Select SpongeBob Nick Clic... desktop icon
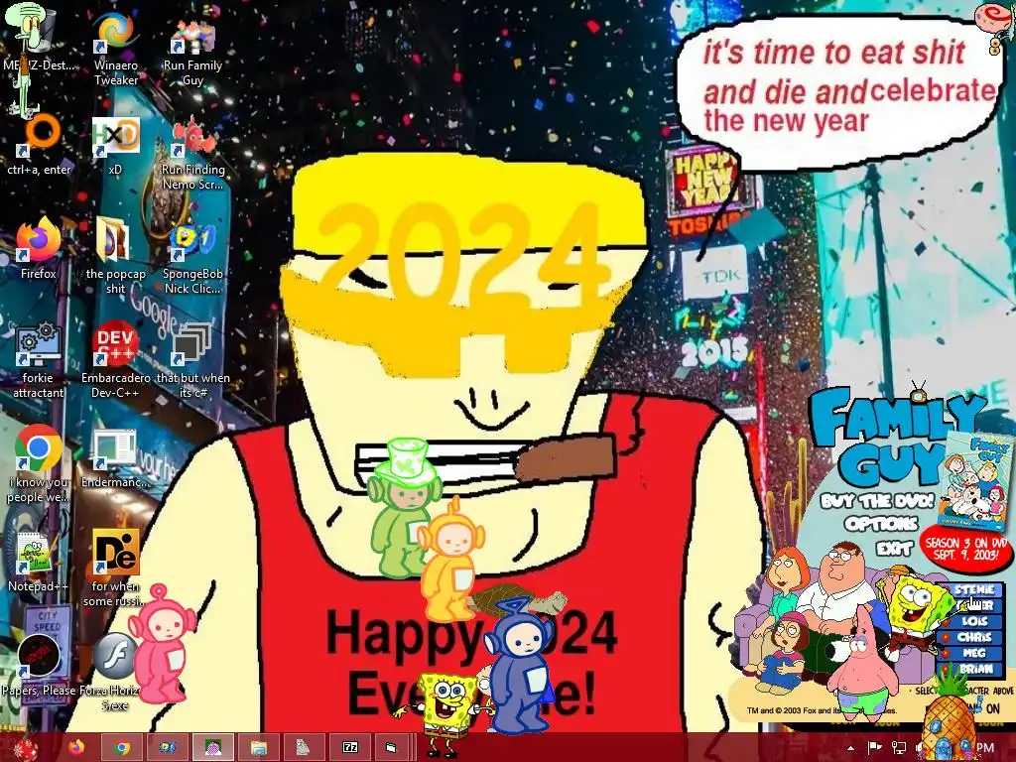 click(x=192, y=256)
